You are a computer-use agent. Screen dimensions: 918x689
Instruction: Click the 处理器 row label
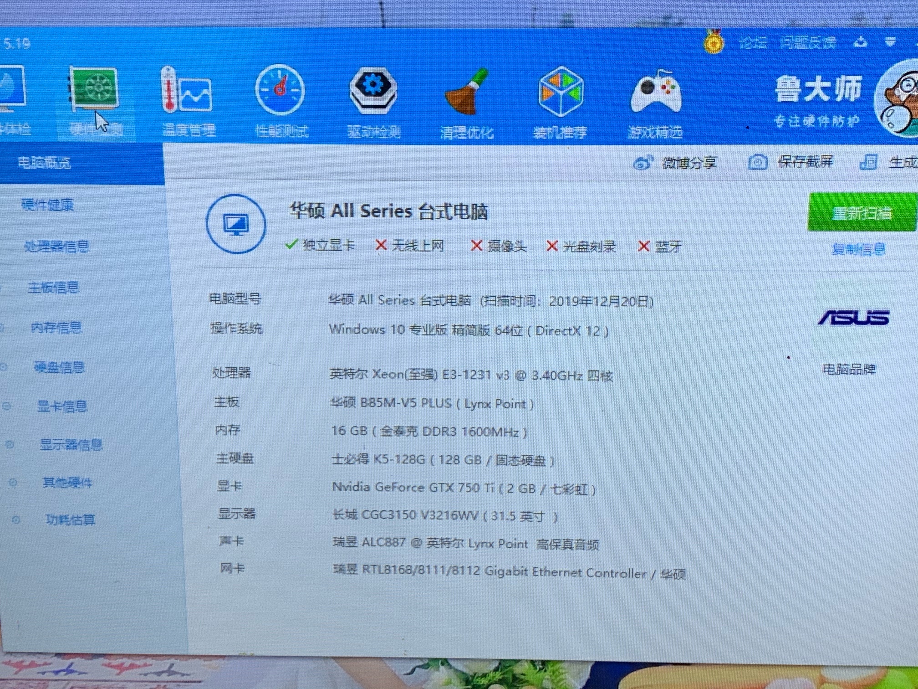[231, 373]
